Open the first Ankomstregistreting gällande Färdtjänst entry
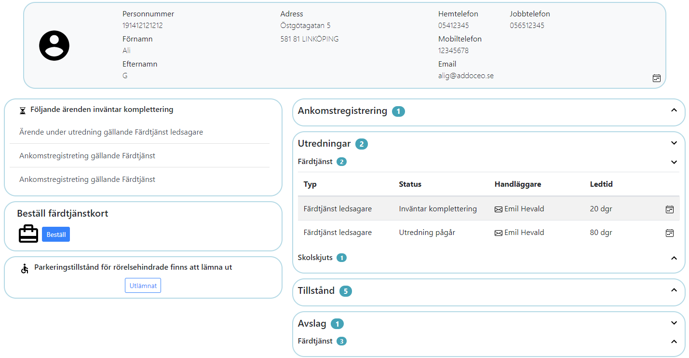Viewport: 689px width, 358px height. (x=87, y=155)
